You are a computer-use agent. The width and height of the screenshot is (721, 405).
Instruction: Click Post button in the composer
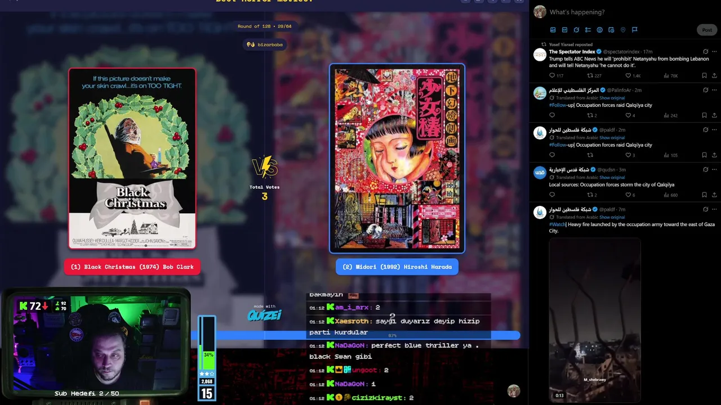pos(707,30)
